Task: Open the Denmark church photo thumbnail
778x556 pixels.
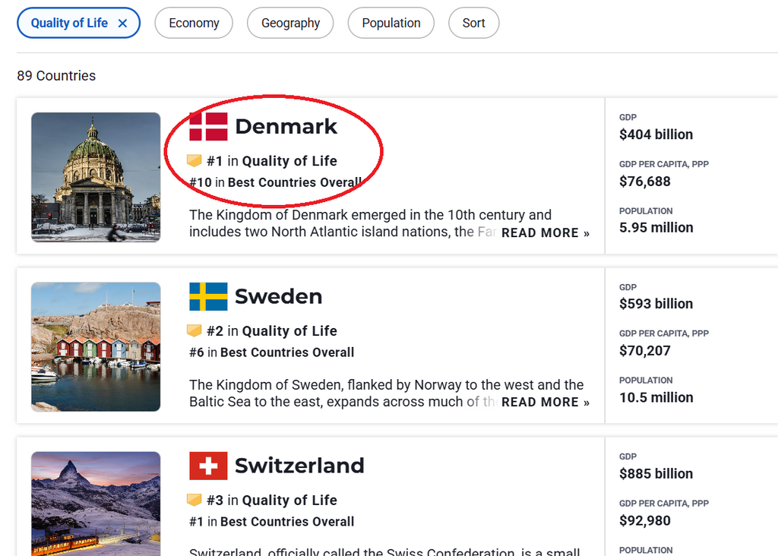Action: [96, 177]
